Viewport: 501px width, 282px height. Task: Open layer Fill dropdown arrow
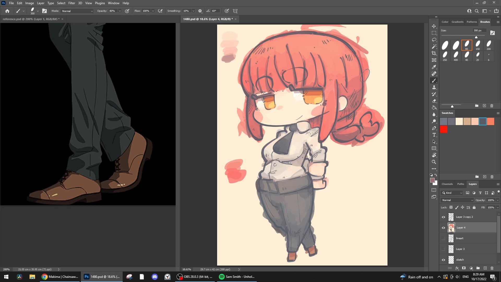pos(498,207)
